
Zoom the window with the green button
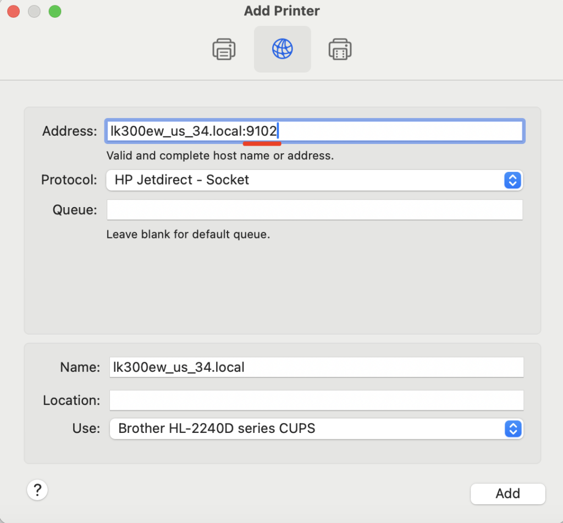55,12
